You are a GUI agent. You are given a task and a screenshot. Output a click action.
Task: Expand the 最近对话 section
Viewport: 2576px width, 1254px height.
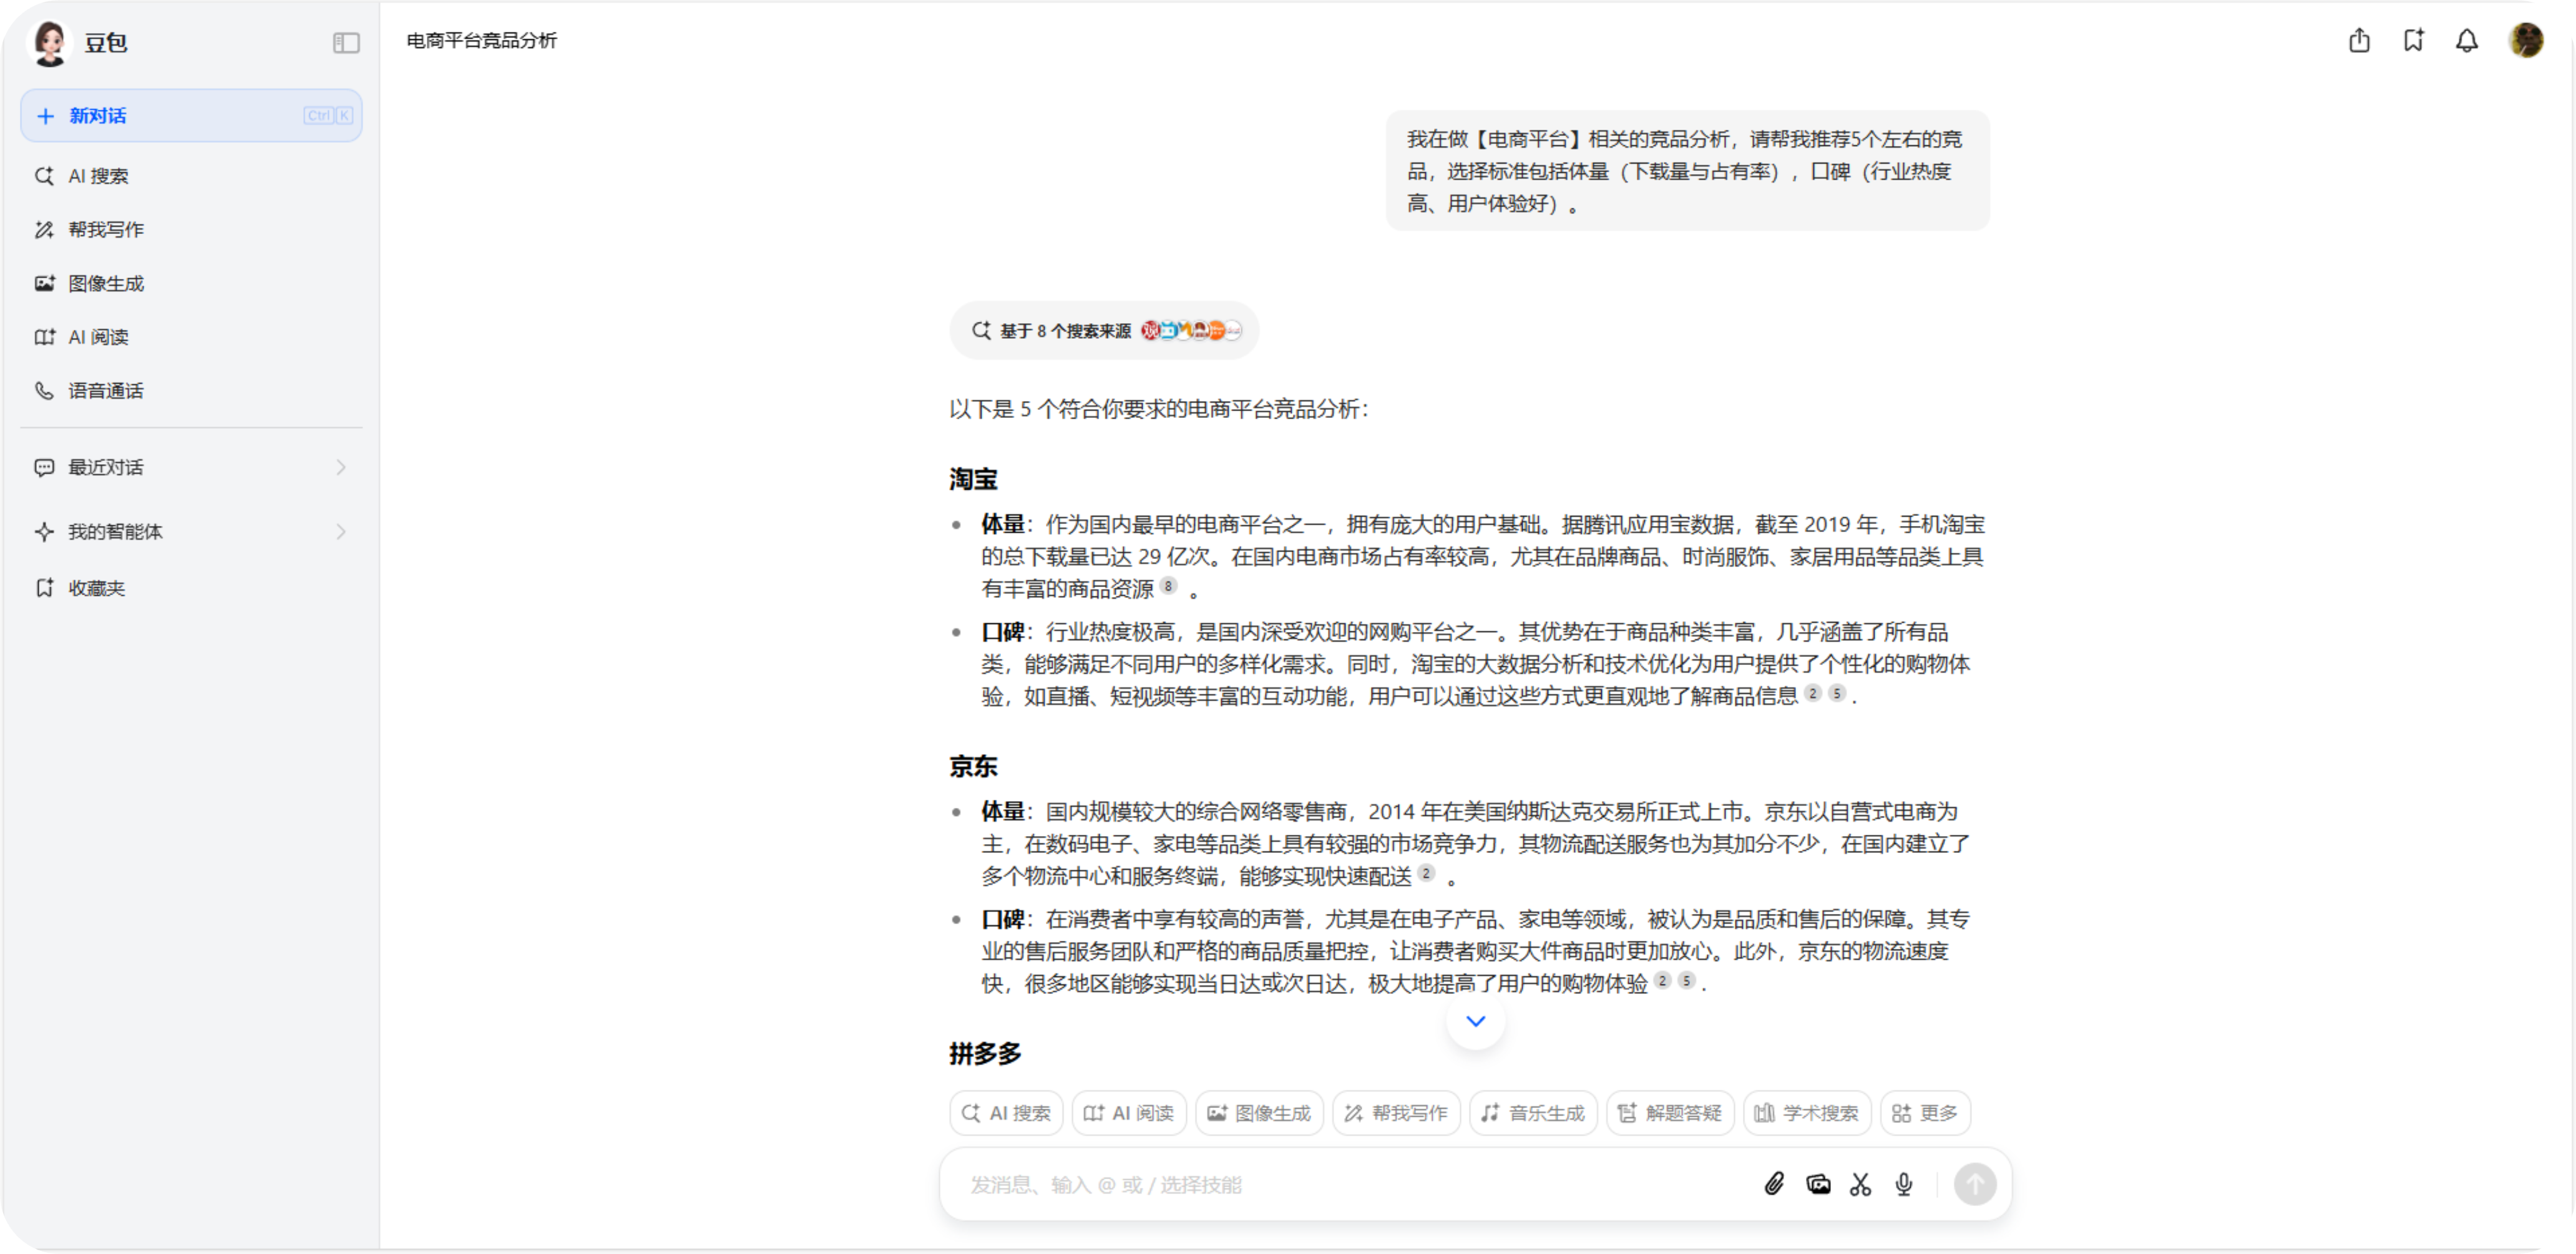pyautogui.click(x=340, y=467)
